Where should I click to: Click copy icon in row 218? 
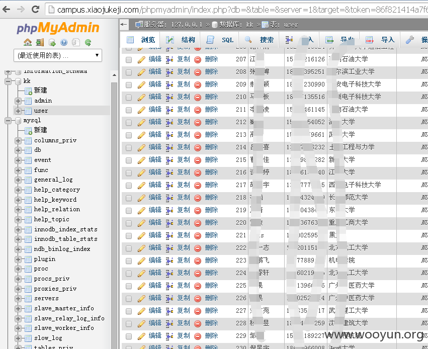169,198
